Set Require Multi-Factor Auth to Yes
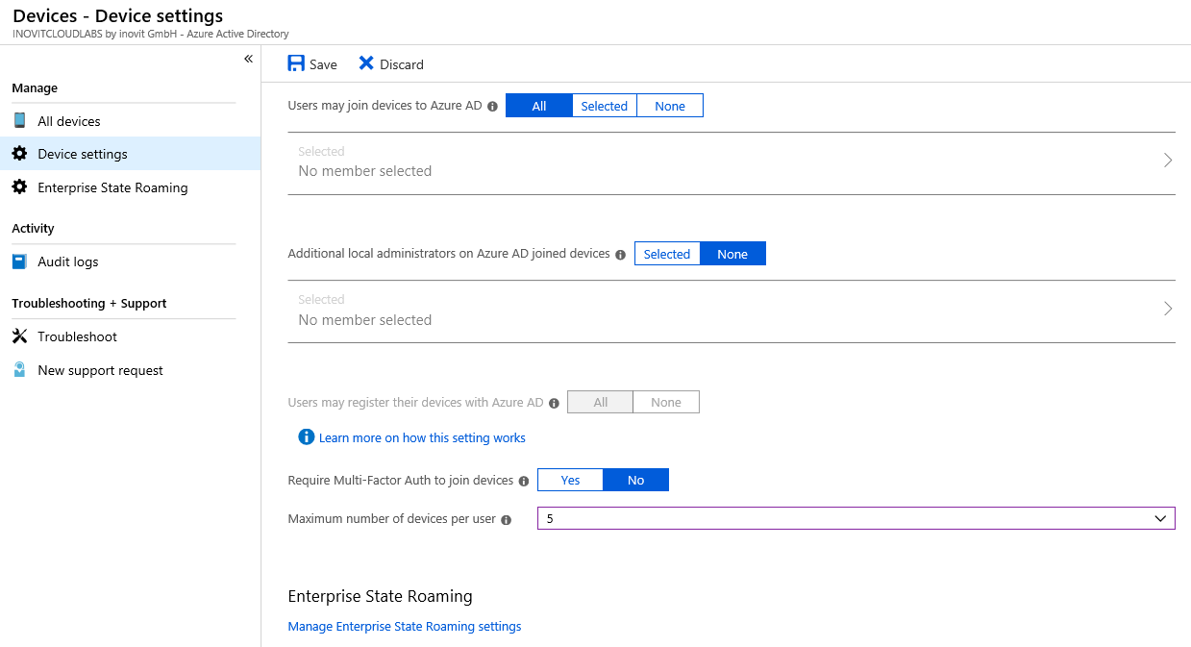Viewport: 1191px width, 647px height. tap(571, 480)
